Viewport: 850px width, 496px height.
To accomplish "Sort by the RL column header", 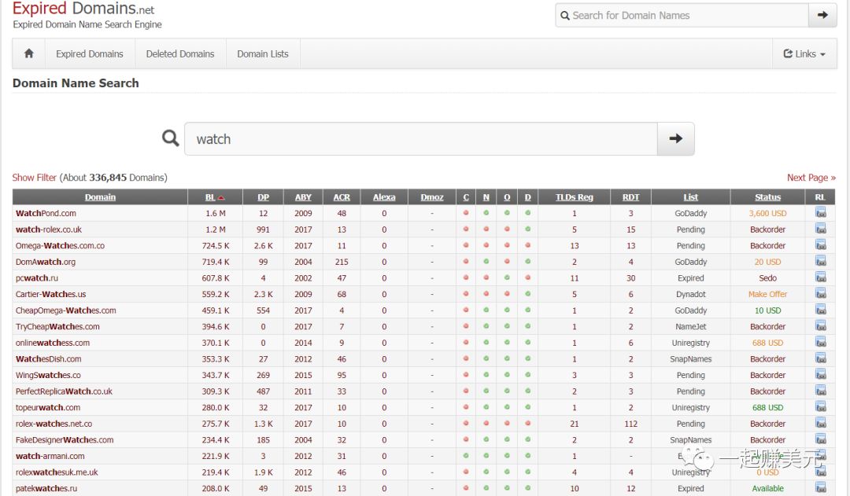I will (819, 197).
